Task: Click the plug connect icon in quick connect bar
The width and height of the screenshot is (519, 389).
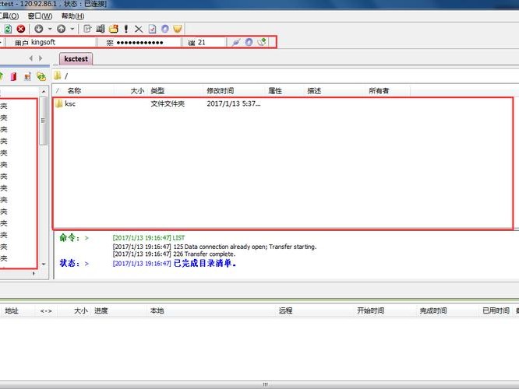Action: (x=236, y=42)
